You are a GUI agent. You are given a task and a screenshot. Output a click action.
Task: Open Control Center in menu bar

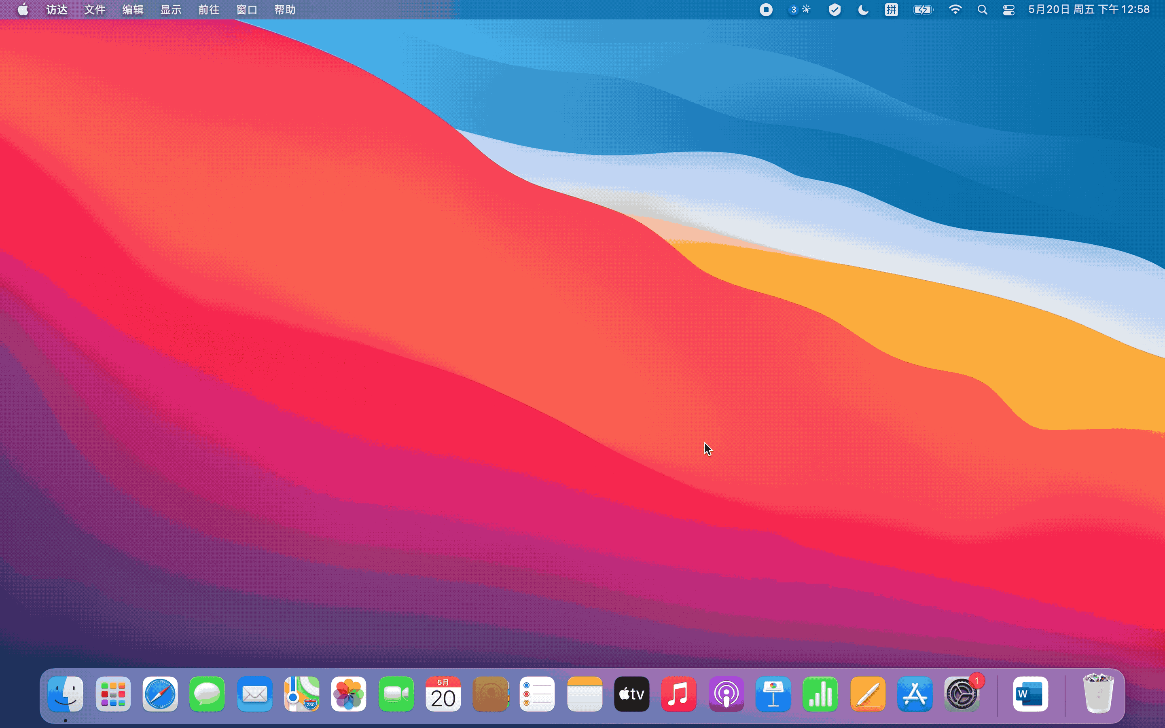pyautogui.click(x=1008, y=10)
